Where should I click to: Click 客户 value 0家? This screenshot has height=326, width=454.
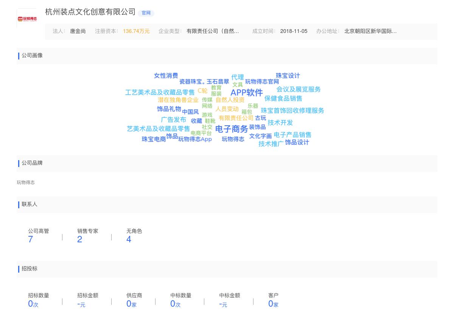274,304
